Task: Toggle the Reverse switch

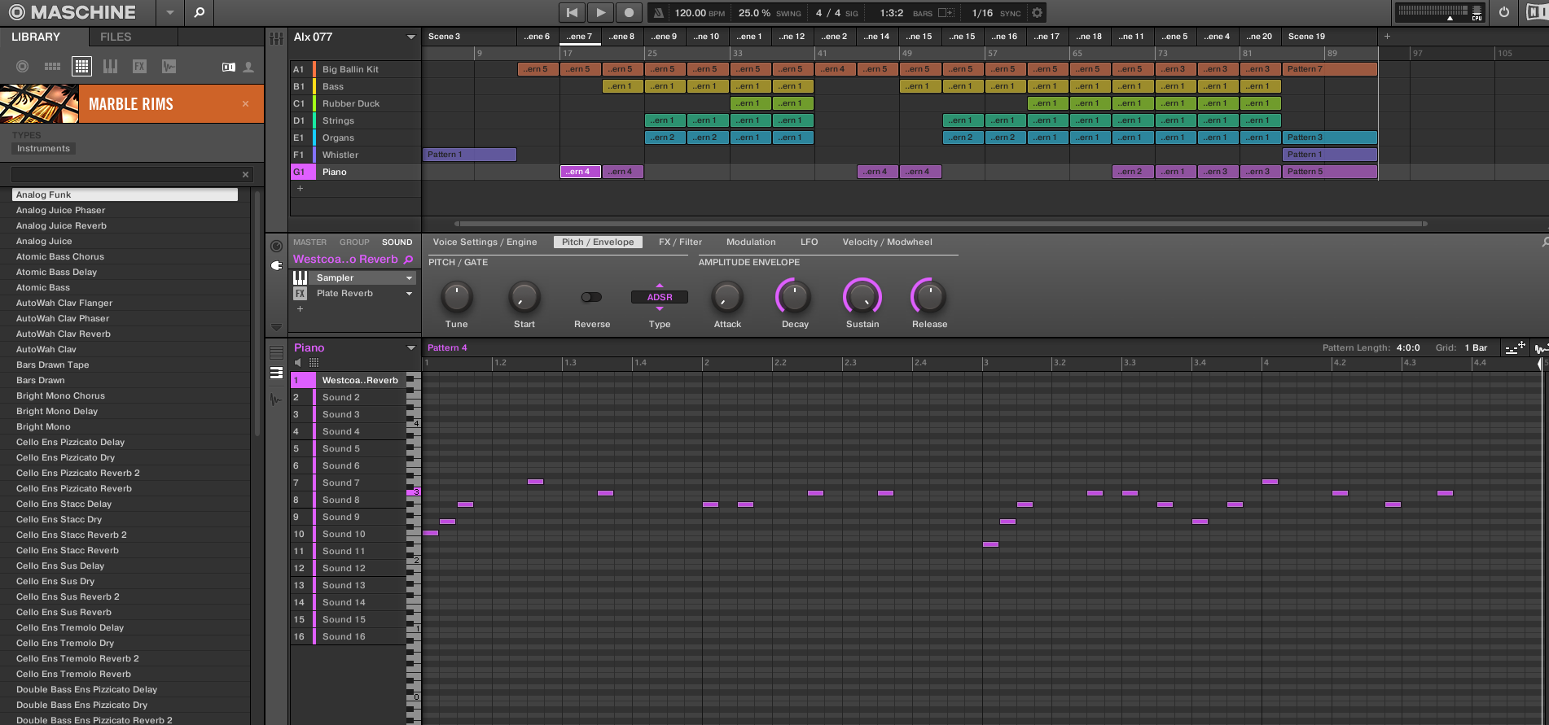Action: point(591,297)
